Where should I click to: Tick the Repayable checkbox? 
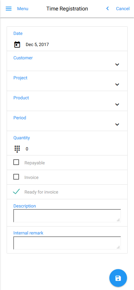click(16, 162)
